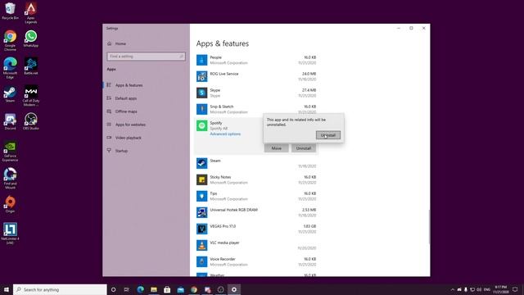
Task: Click the Home icon in Settings sidebar
Action: click(109, 43)
